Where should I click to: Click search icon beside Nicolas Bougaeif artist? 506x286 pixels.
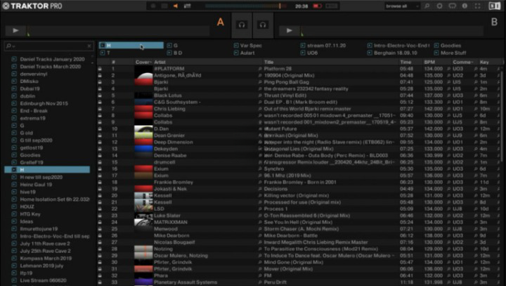[x=260, y=242]
